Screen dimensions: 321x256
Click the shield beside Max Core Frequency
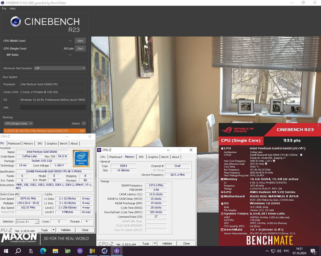coord(274,161)
